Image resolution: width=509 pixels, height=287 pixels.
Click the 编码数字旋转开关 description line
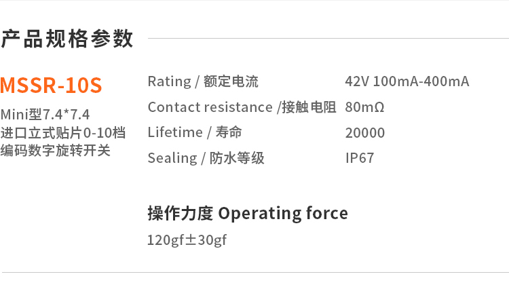55,150
